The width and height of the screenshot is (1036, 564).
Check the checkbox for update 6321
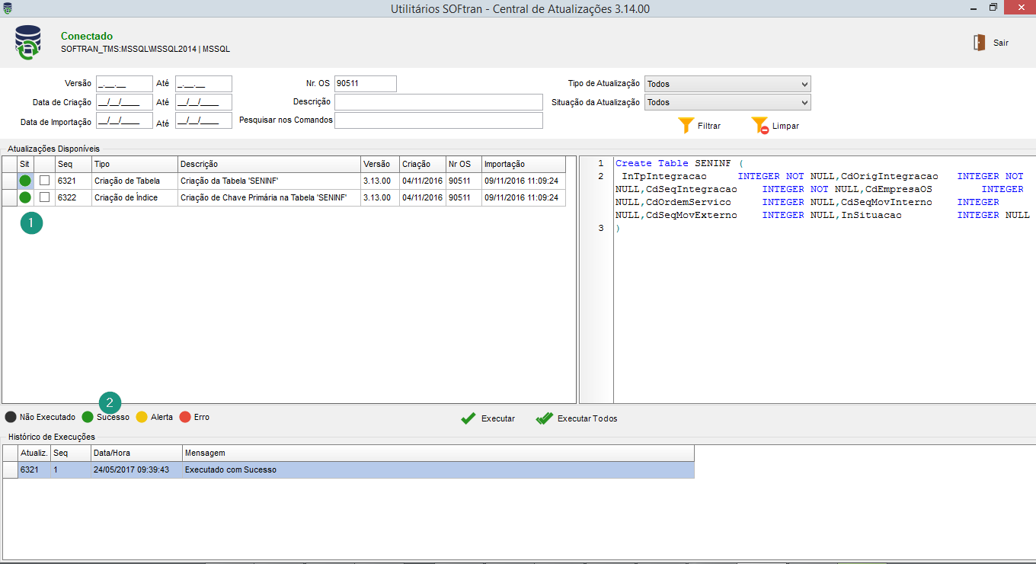tap(45, 181)
